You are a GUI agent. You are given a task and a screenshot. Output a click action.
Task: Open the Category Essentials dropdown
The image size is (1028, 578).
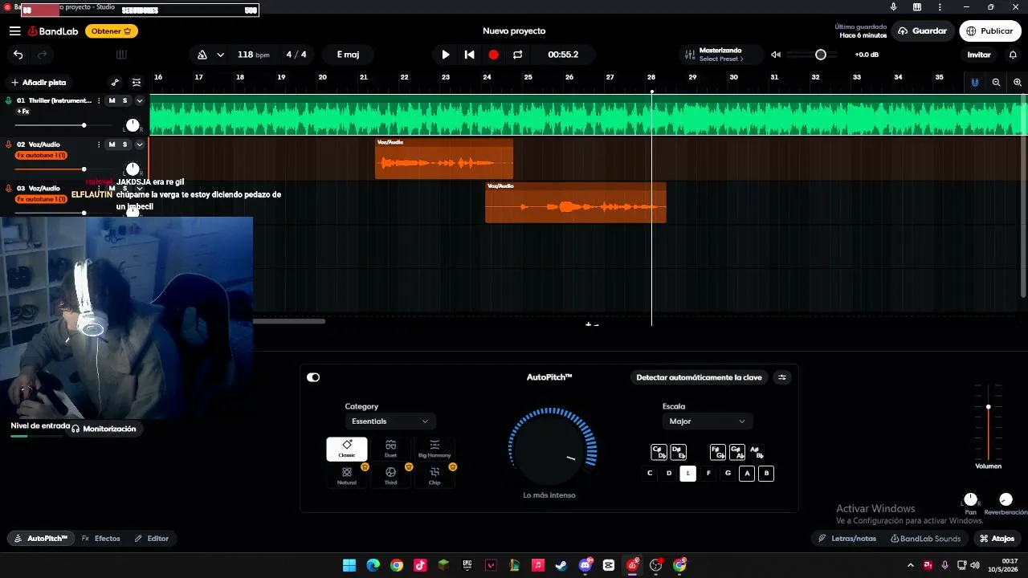391,421
